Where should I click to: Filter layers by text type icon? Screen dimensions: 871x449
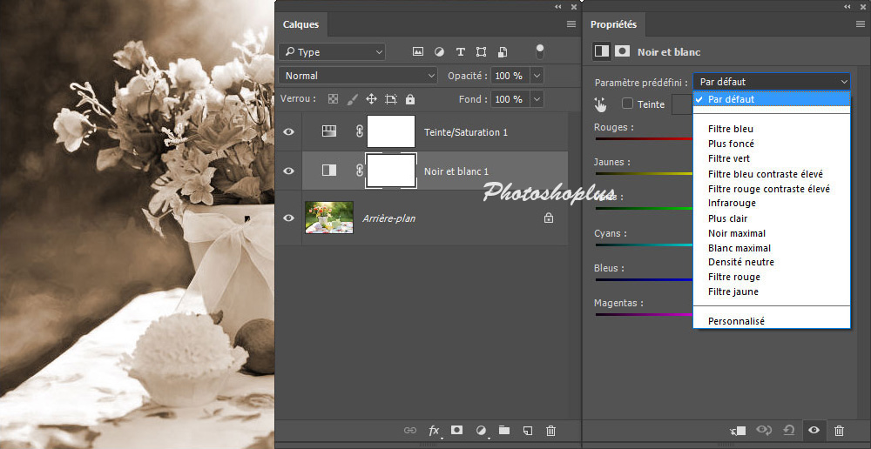click(460, 52)
